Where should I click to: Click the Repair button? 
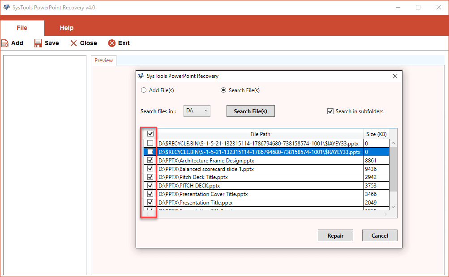pos(335,235)
